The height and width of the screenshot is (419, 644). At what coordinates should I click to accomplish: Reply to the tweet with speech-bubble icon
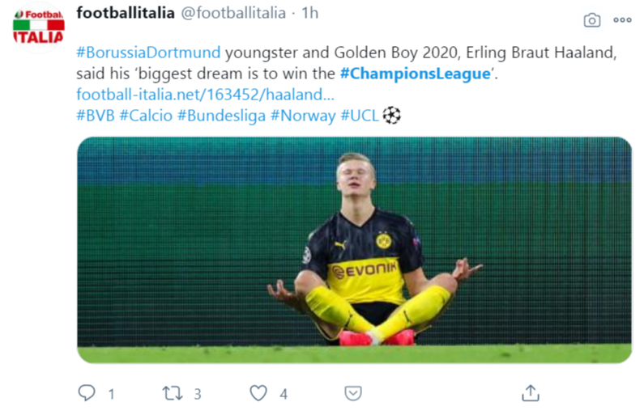click(87, 393)
